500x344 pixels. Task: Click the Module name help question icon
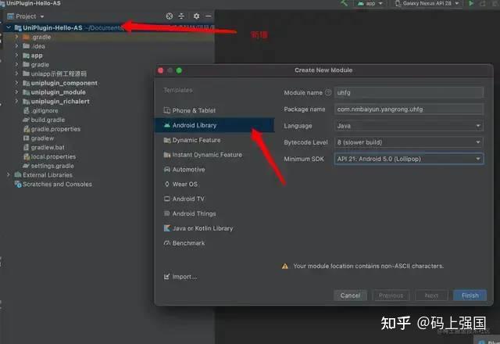click(x=328, y=92)
